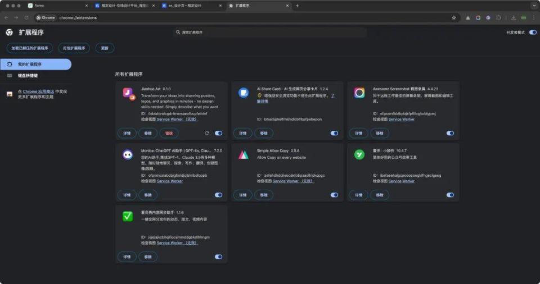Open Service Worker link for Monica
This screenshot has height=284, width=540.
(170, 181)
